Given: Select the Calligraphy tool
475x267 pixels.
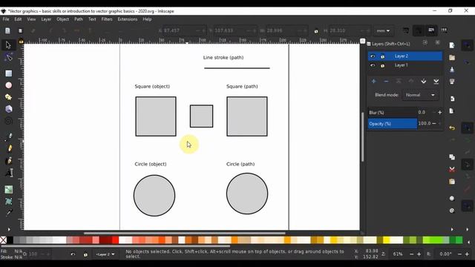Looking at the screenshot, I should click(x=9, y=160).
